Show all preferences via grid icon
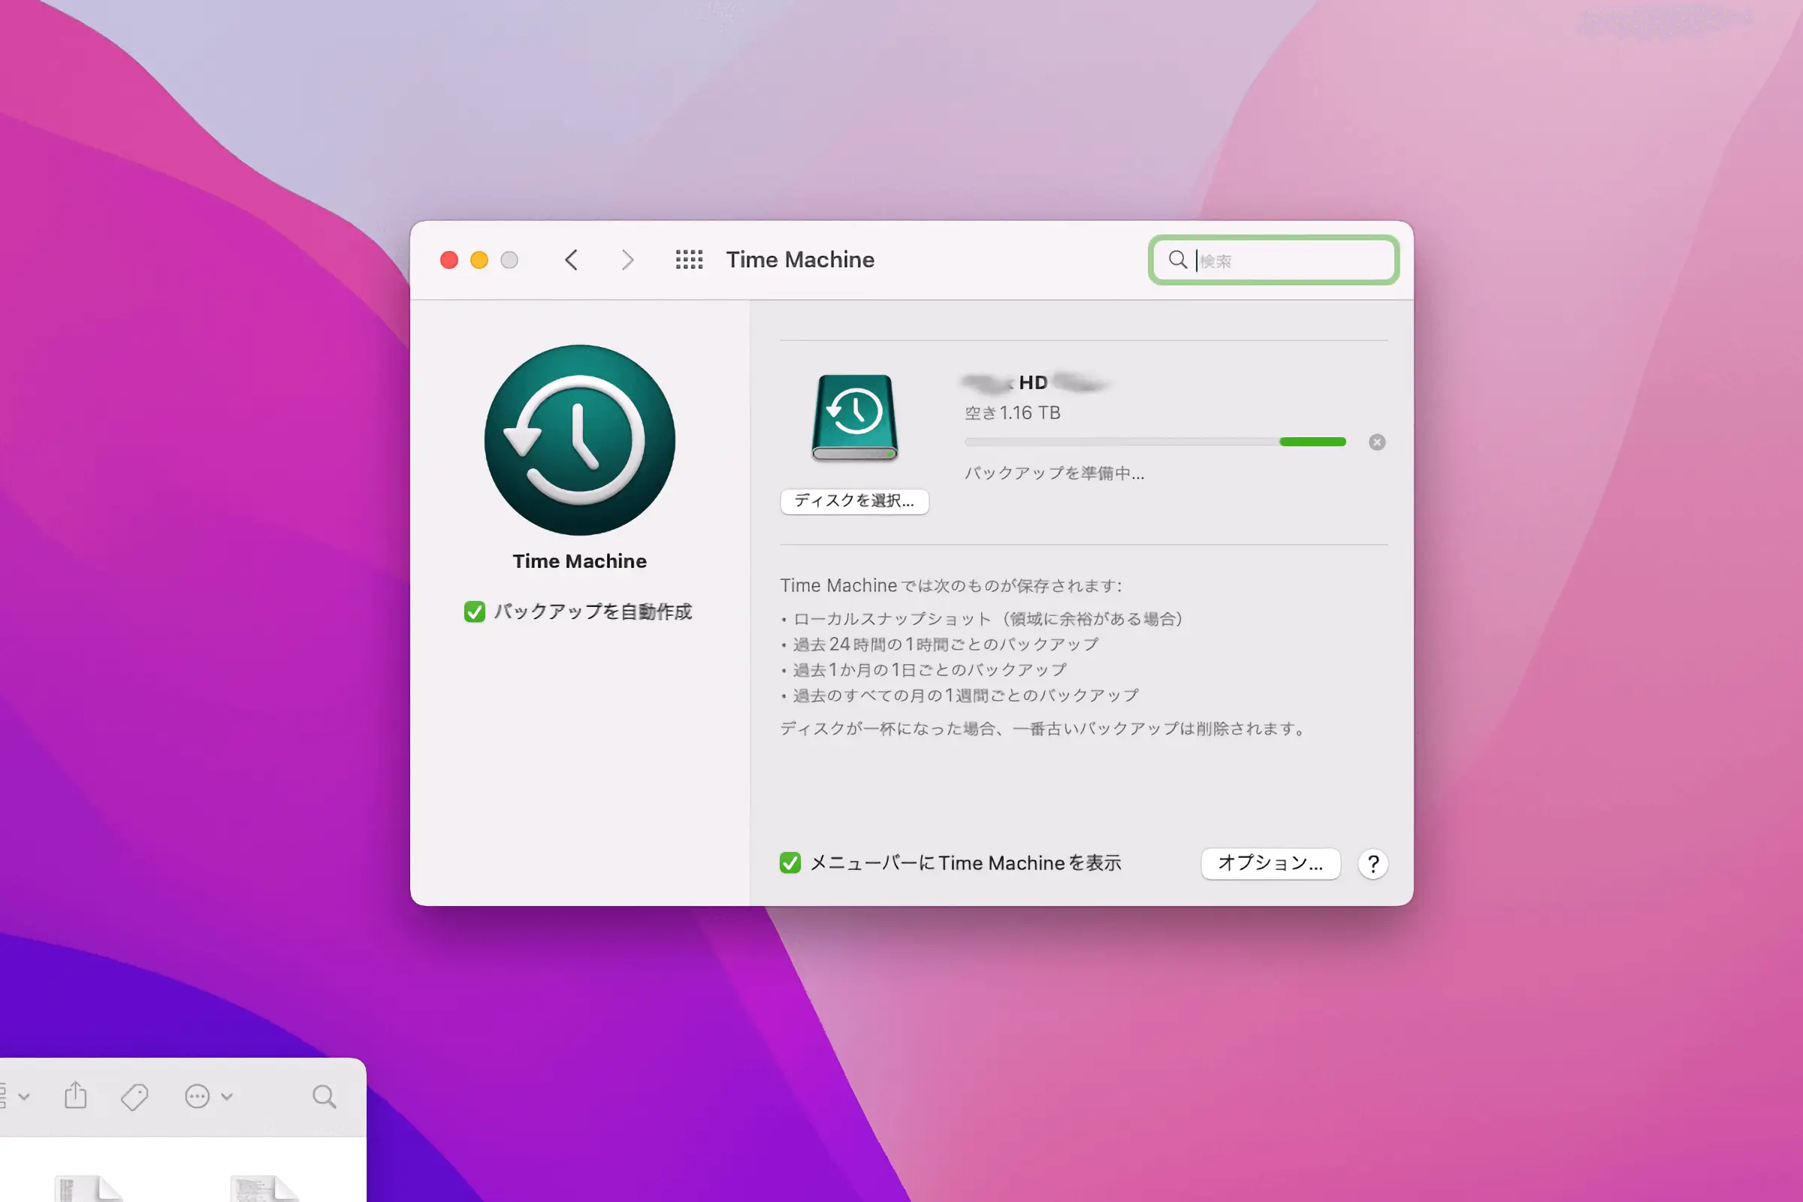Viewport: 1803px width, 1202px height. [688, 260]
